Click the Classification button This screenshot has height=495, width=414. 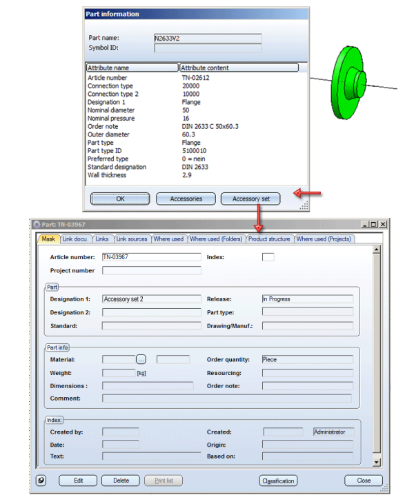(278, 481)
